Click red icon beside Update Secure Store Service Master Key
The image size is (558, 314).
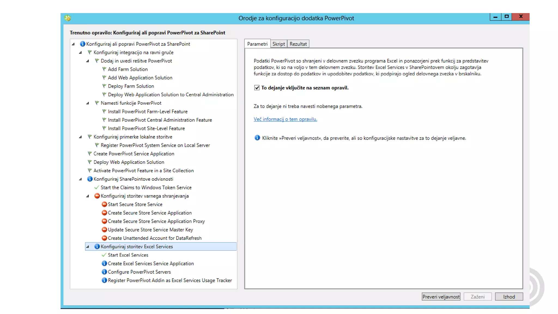tap(104, 230)
